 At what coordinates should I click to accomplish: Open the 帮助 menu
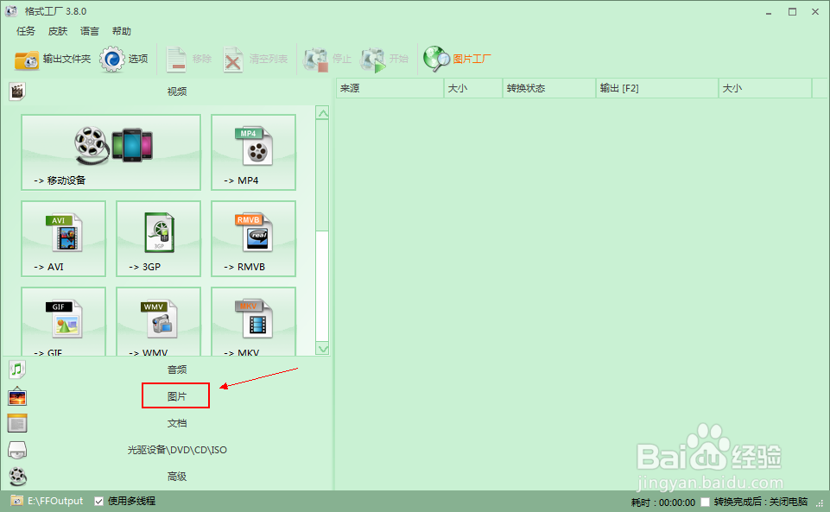point(121,30)
